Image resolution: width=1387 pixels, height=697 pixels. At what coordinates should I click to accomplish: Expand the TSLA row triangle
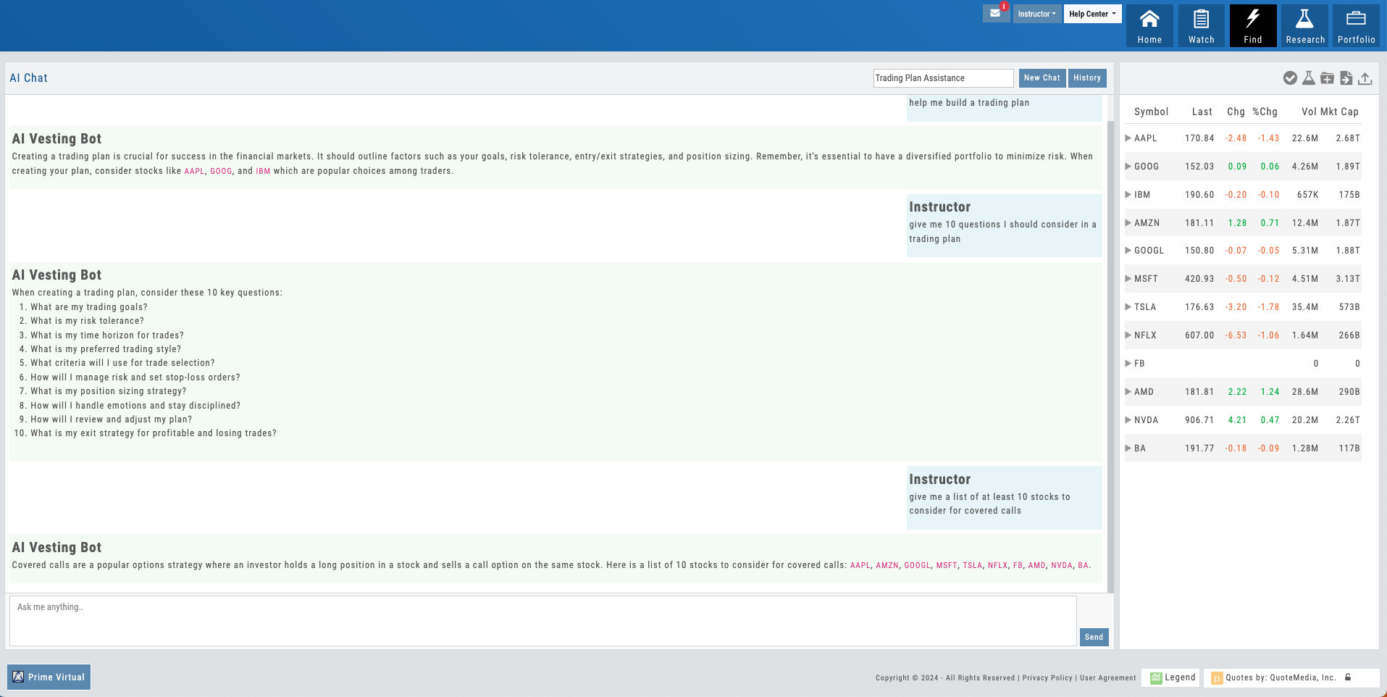[x=1128, y=306]
